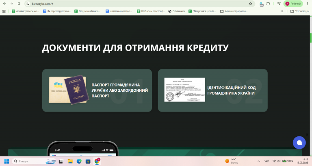Screen dimensions: 312x166
Task: Click the Пошук taskbar search box
Action: [34, 161]
